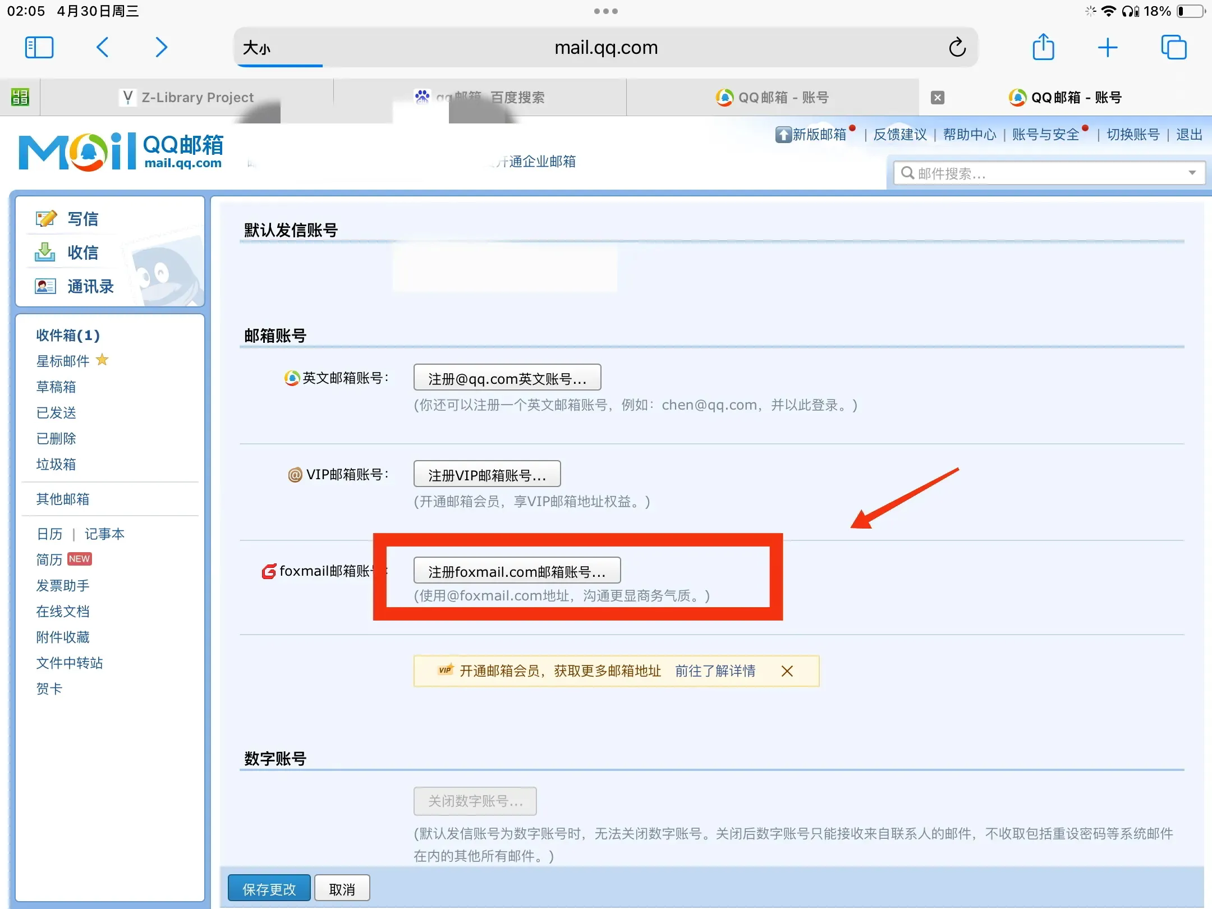Open 已删除 folder
1212x909 pixels.
56,438
